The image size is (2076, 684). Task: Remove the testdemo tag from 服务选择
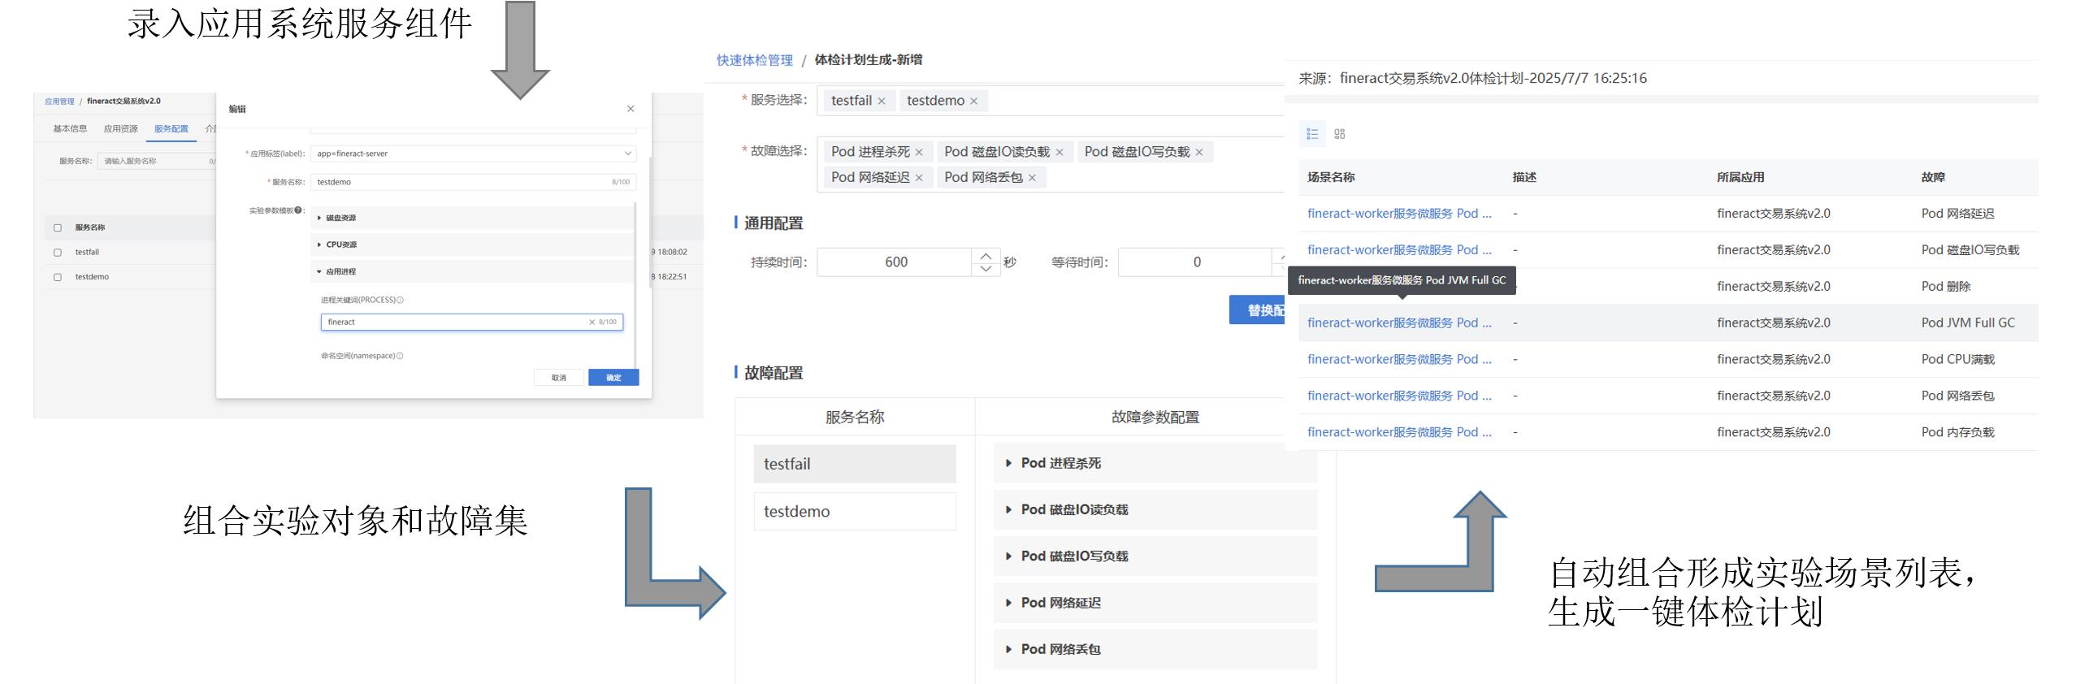(973, 102)
